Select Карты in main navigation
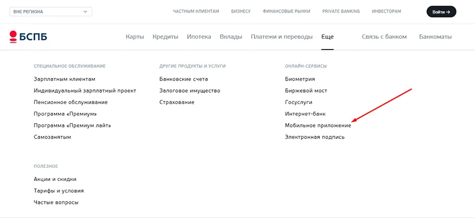Screen dimensions: 475x218 135,37
